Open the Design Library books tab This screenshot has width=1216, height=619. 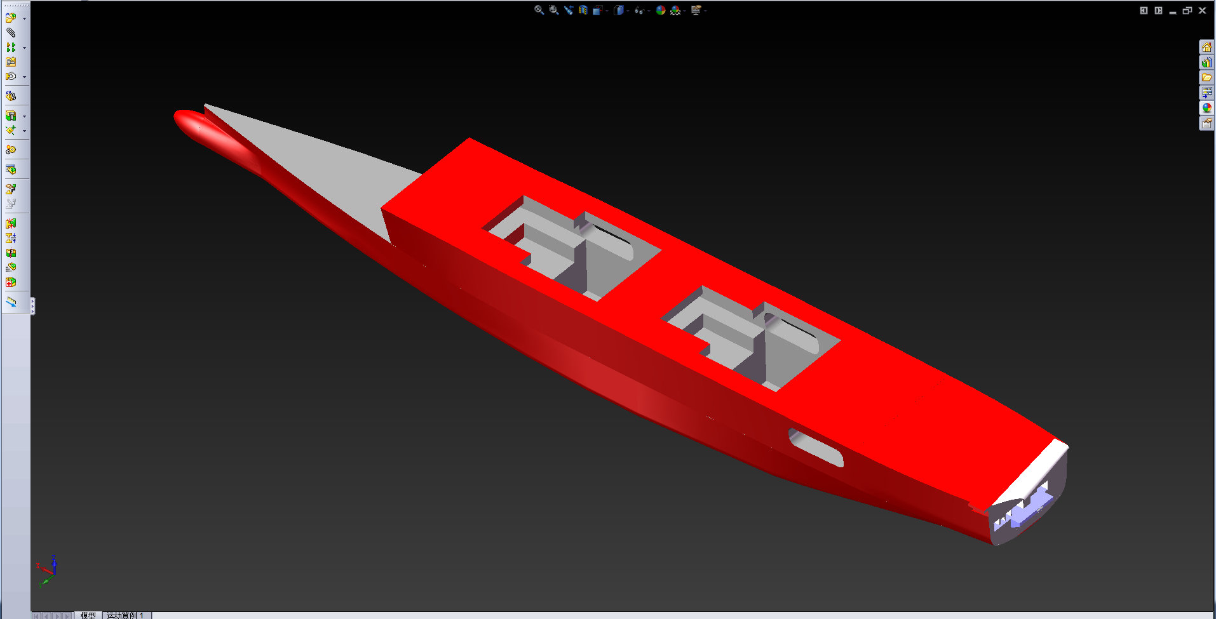point(1206,62)
